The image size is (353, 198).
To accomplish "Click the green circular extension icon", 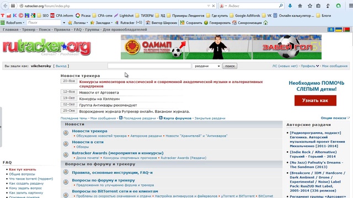I will pos(338,6).
